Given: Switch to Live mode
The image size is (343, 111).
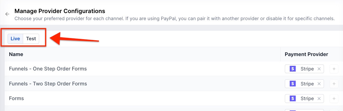Looking at the screenshot, I should pos(15,39).
